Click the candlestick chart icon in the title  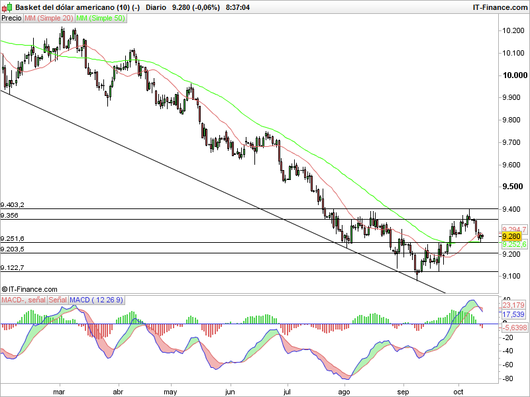7,7
